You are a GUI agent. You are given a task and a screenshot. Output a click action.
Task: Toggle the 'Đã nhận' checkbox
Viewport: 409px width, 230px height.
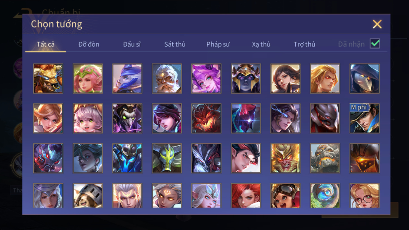tap(375, 44)
